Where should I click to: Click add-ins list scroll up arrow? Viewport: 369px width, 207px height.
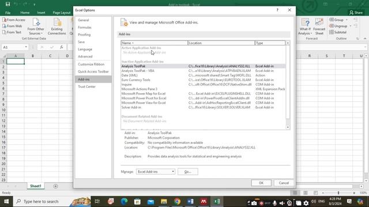(288, 43)
